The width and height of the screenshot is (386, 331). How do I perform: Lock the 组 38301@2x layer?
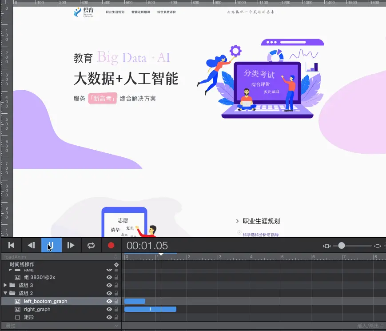[116, 277]
